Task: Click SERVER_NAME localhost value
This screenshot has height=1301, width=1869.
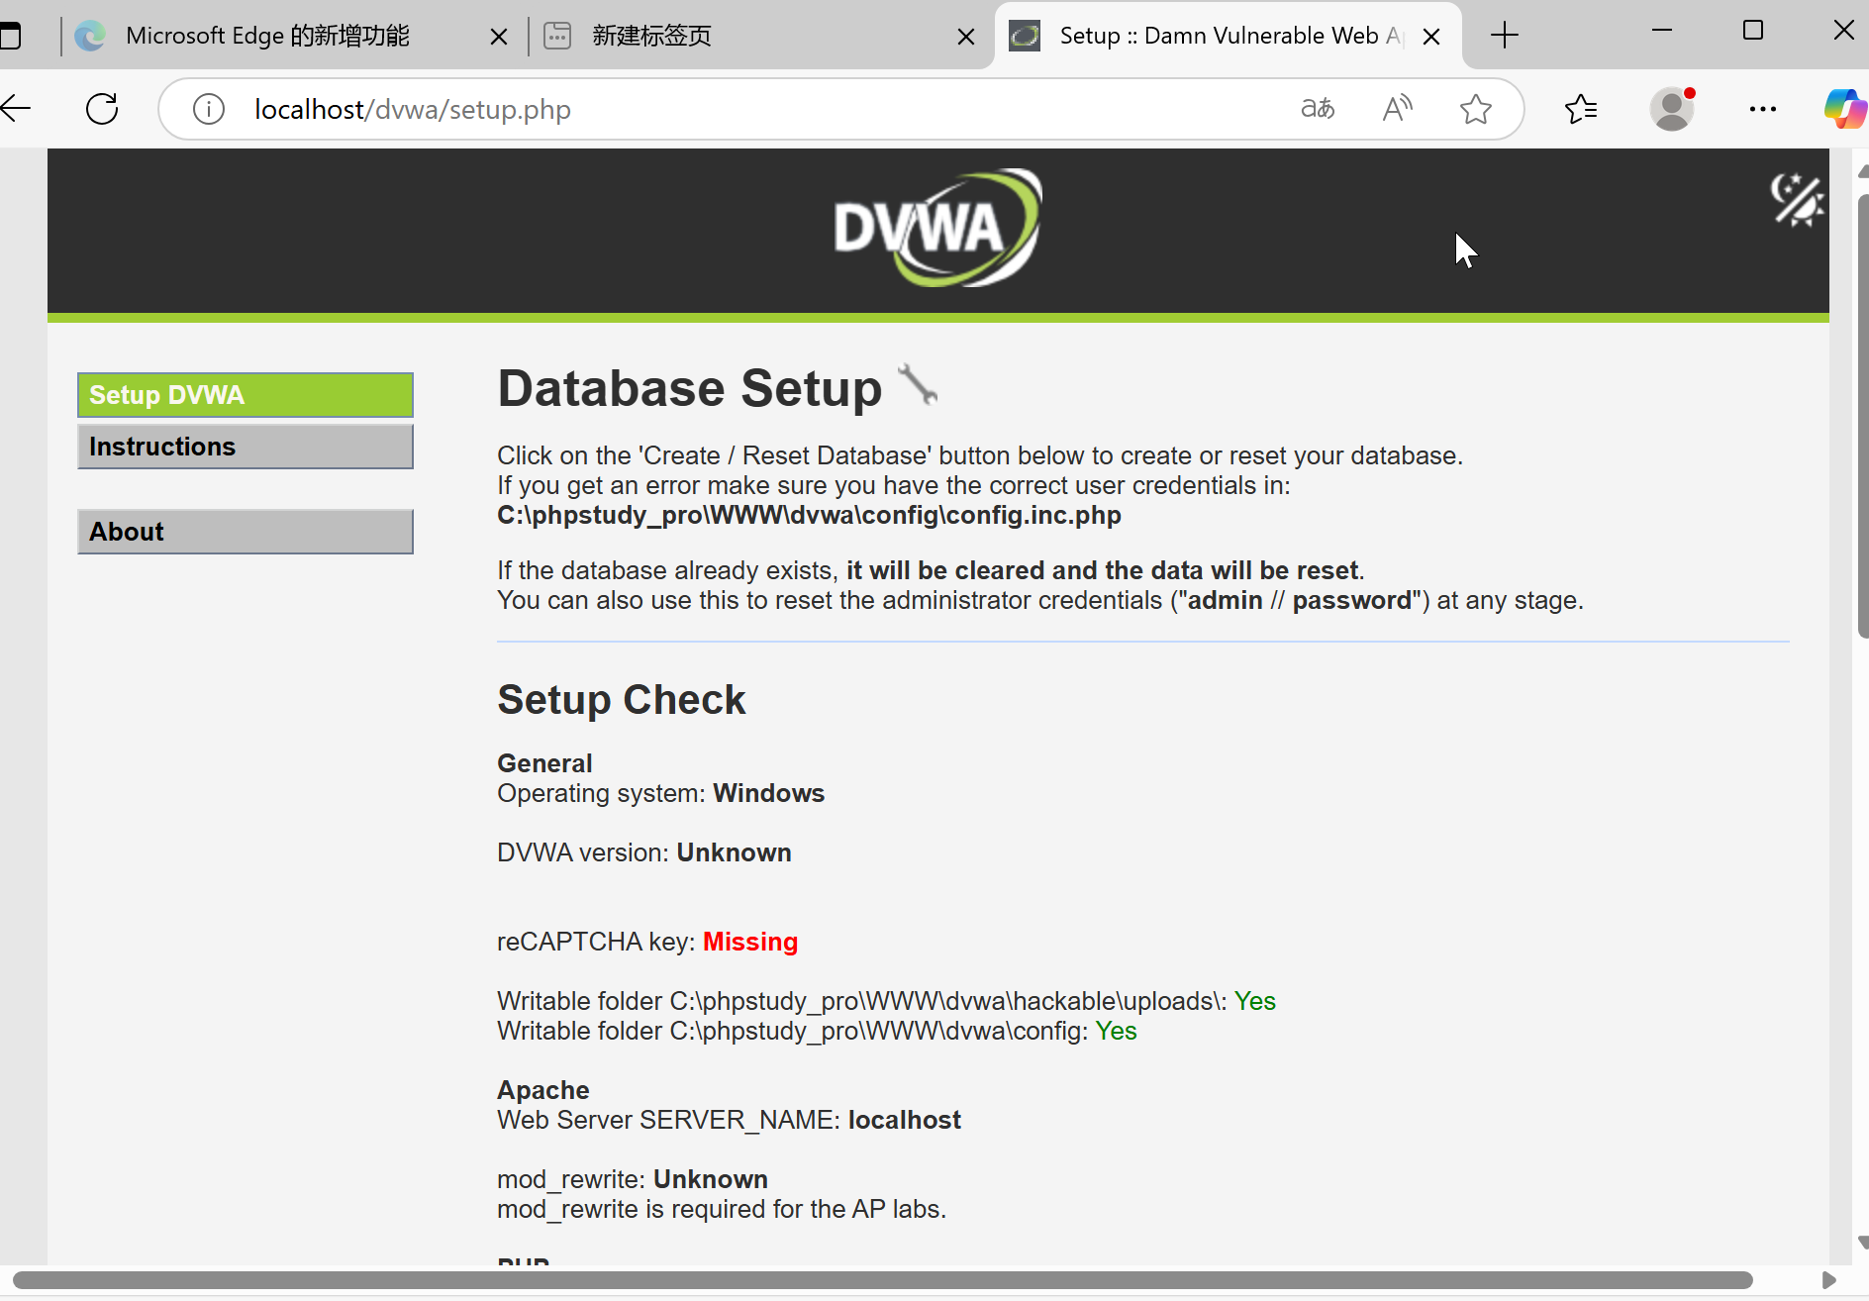Action: point(904,1120)
